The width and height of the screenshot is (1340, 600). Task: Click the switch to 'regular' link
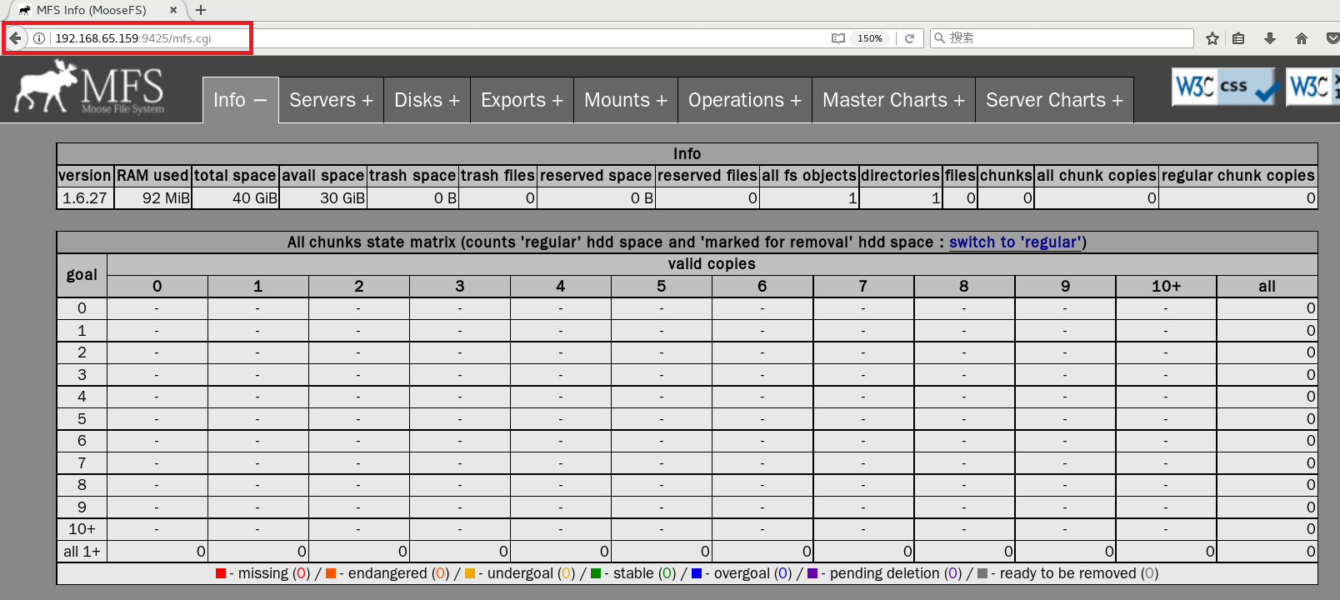point(1015,242)
